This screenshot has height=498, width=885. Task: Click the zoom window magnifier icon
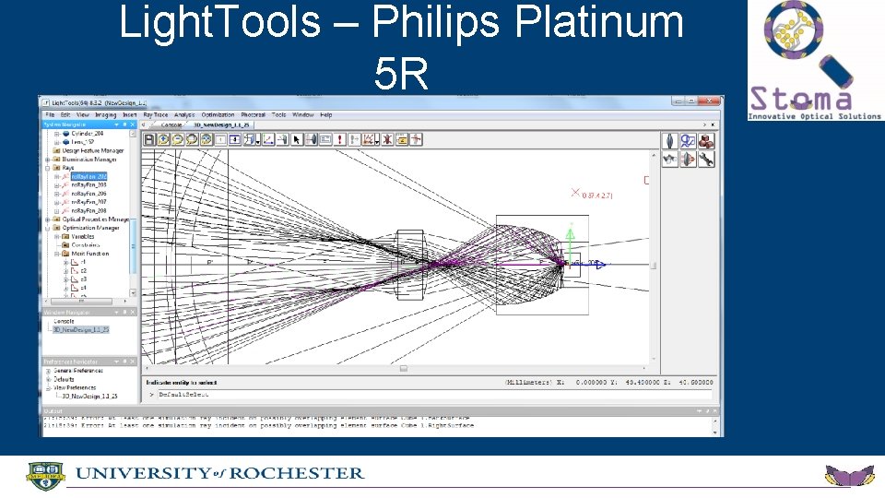192,139
